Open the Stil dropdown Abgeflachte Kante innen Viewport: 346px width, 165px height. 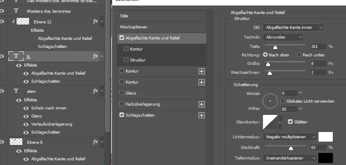(293, 28)
